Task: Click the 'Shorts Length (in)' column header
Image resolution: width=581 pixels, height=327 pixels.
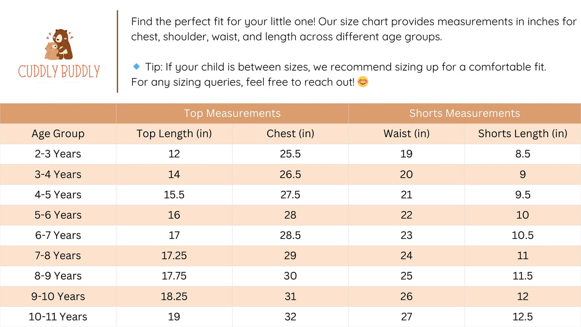Action: (x=522, y=134)
